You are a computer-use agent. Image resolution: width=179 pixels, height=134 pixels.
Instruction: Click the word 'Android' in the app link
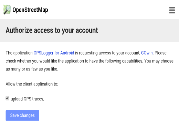67,53
